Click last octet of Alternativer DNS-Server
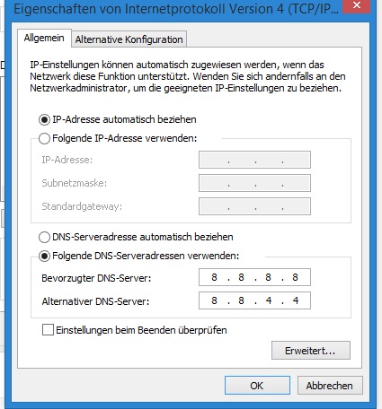This screenshot has width=382, height=409. tap(296, 300)
